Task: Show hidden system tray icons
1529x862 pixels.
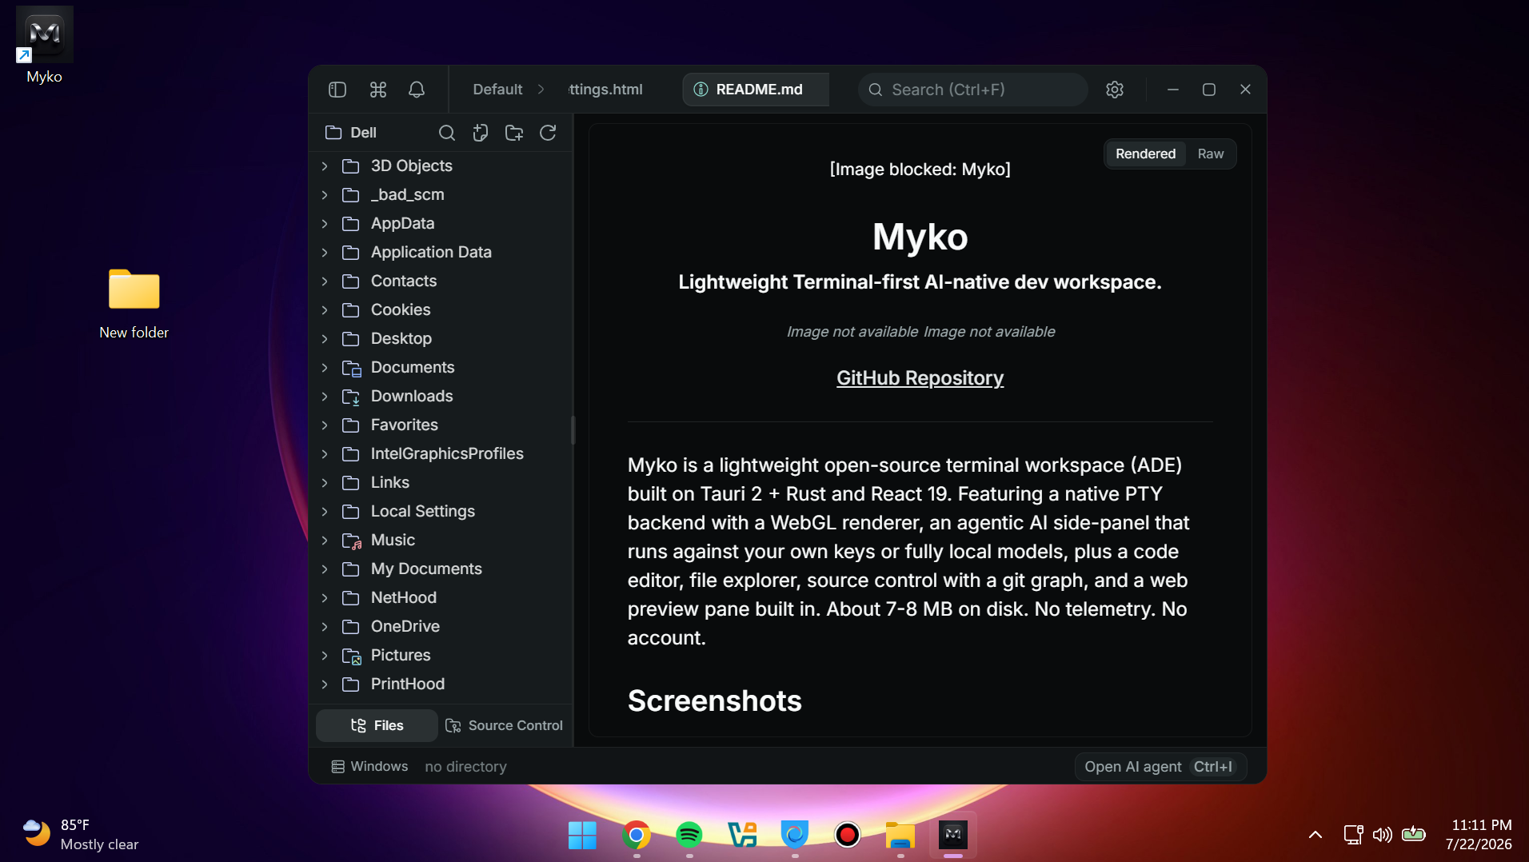Action: pos(1315,835)
